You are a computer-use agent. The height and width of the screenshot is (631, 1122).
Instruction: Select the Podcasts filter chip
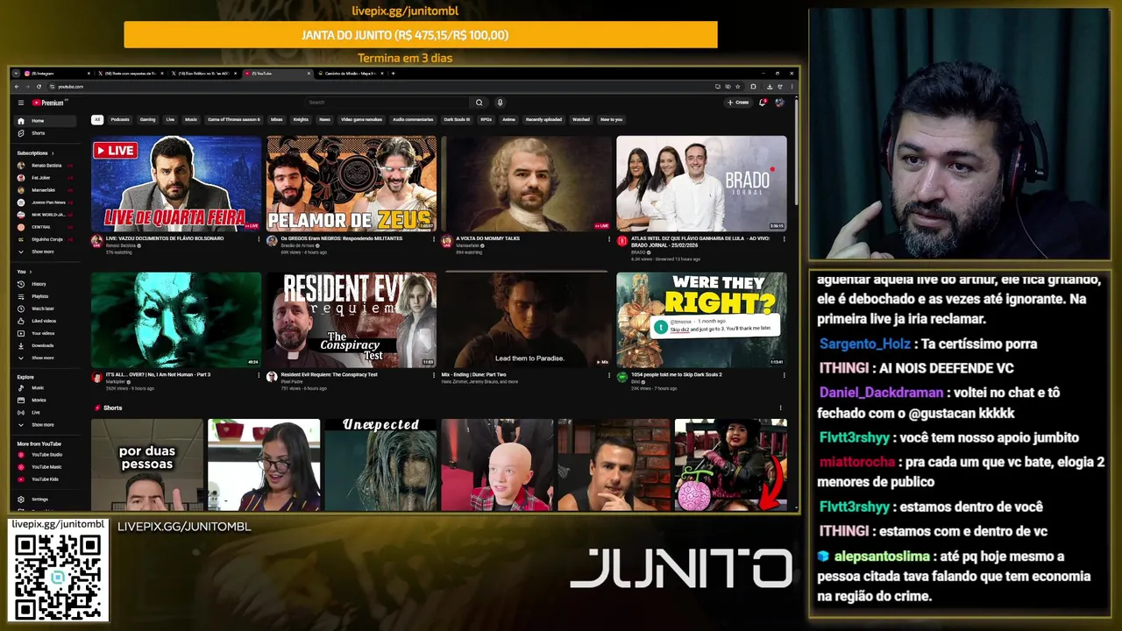[x=120, y=119]
